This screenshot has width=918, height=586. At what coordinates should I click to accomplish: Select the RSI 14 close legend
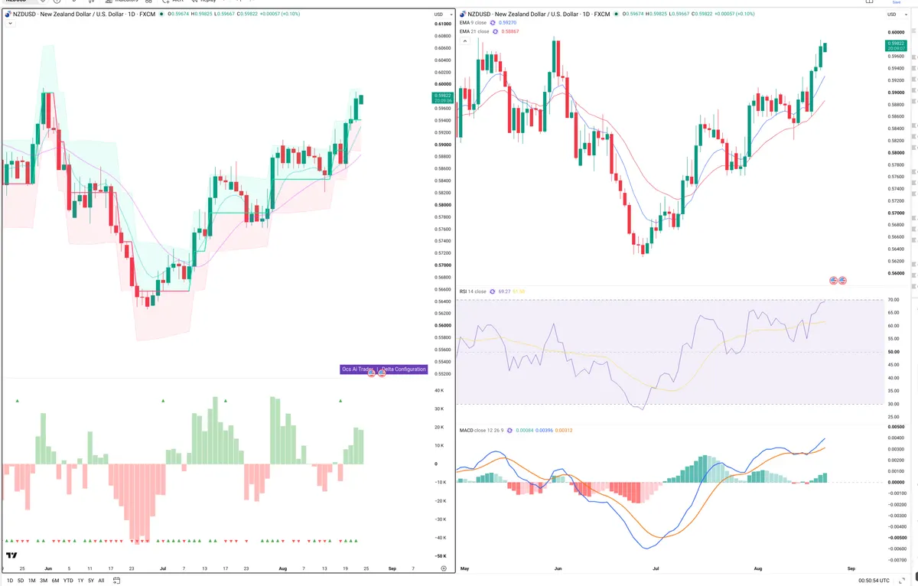472,291
